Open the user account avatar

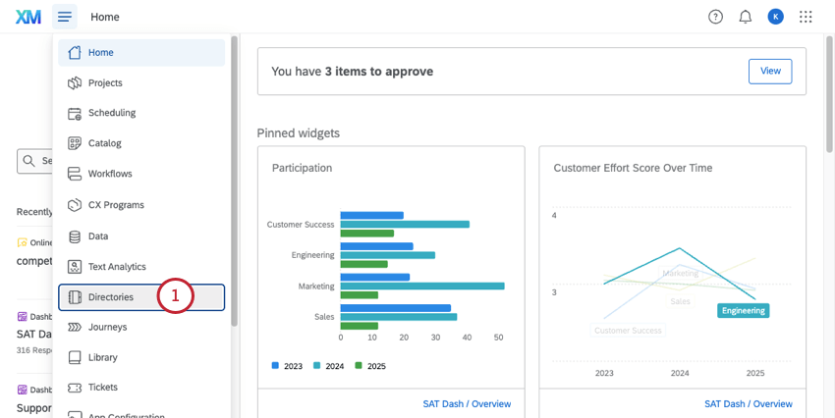(775, 17)
